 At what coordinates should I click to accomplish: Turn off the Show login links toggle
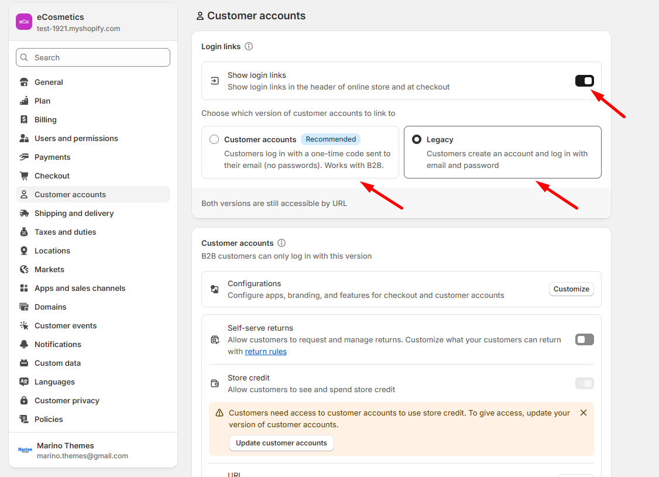pos(584,81)
